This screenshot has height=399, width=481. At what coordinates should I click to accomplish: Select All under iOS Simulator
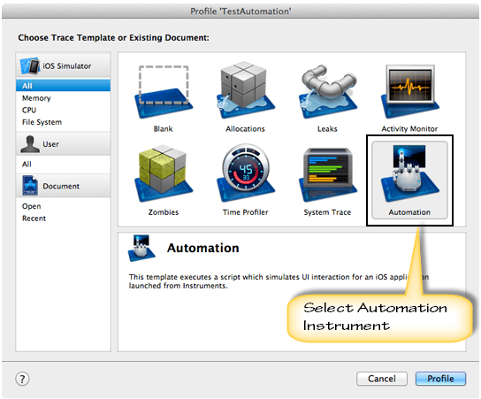[63, 86]
